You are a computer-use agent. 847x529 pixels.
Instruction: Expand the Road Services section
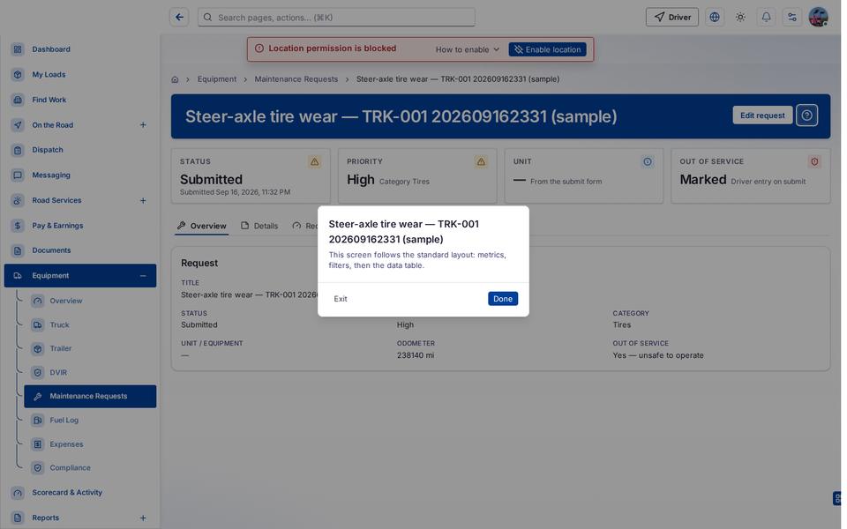coord(143,201)
